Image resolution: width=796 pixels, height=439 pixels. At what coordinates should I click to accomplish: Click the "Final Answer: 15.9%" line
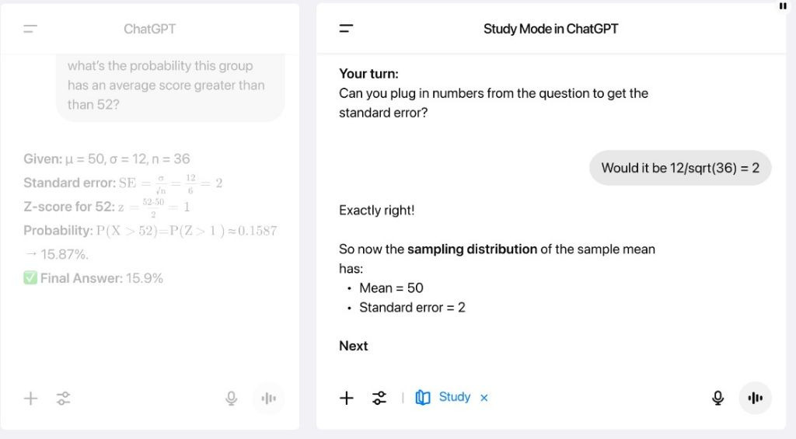click(x=94, y=278)
